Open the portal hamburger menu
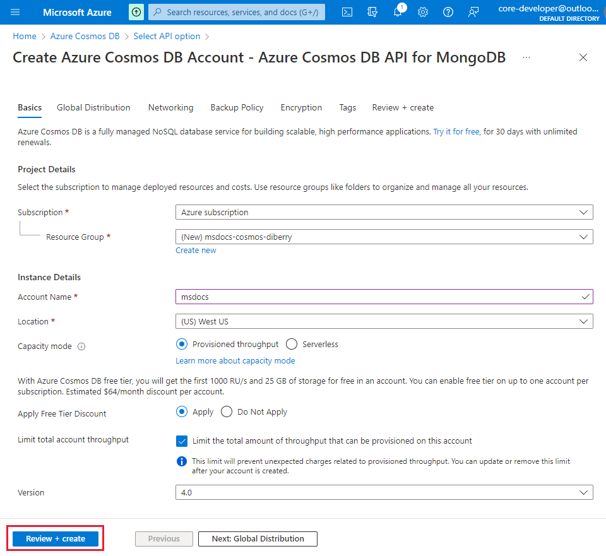Viewport: 606px width, 556px height. click(15, 12)
